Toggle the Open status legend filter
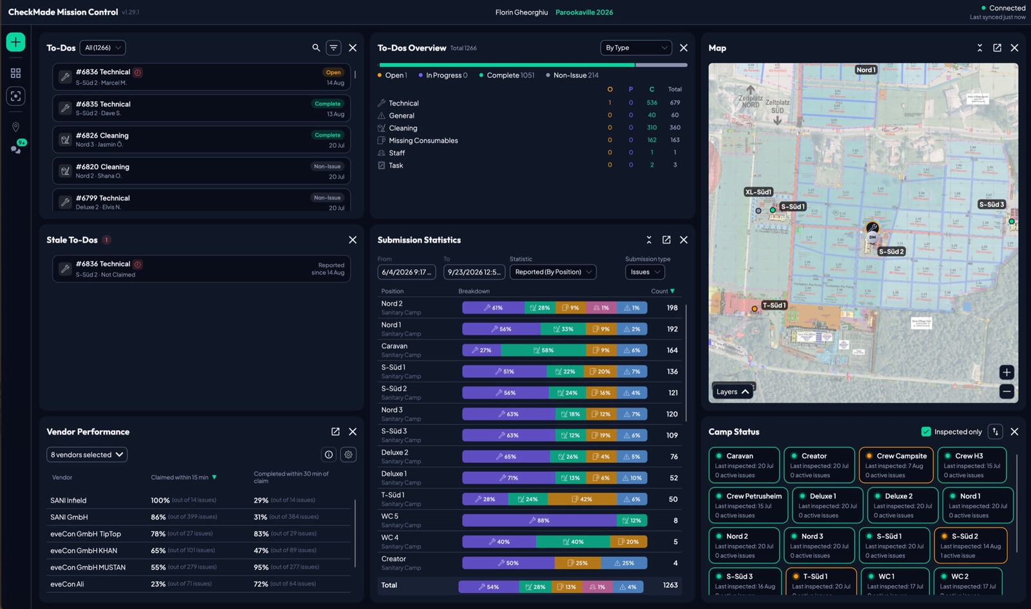The width and height of the screenshot is (1031, 609). click(392, 75)
